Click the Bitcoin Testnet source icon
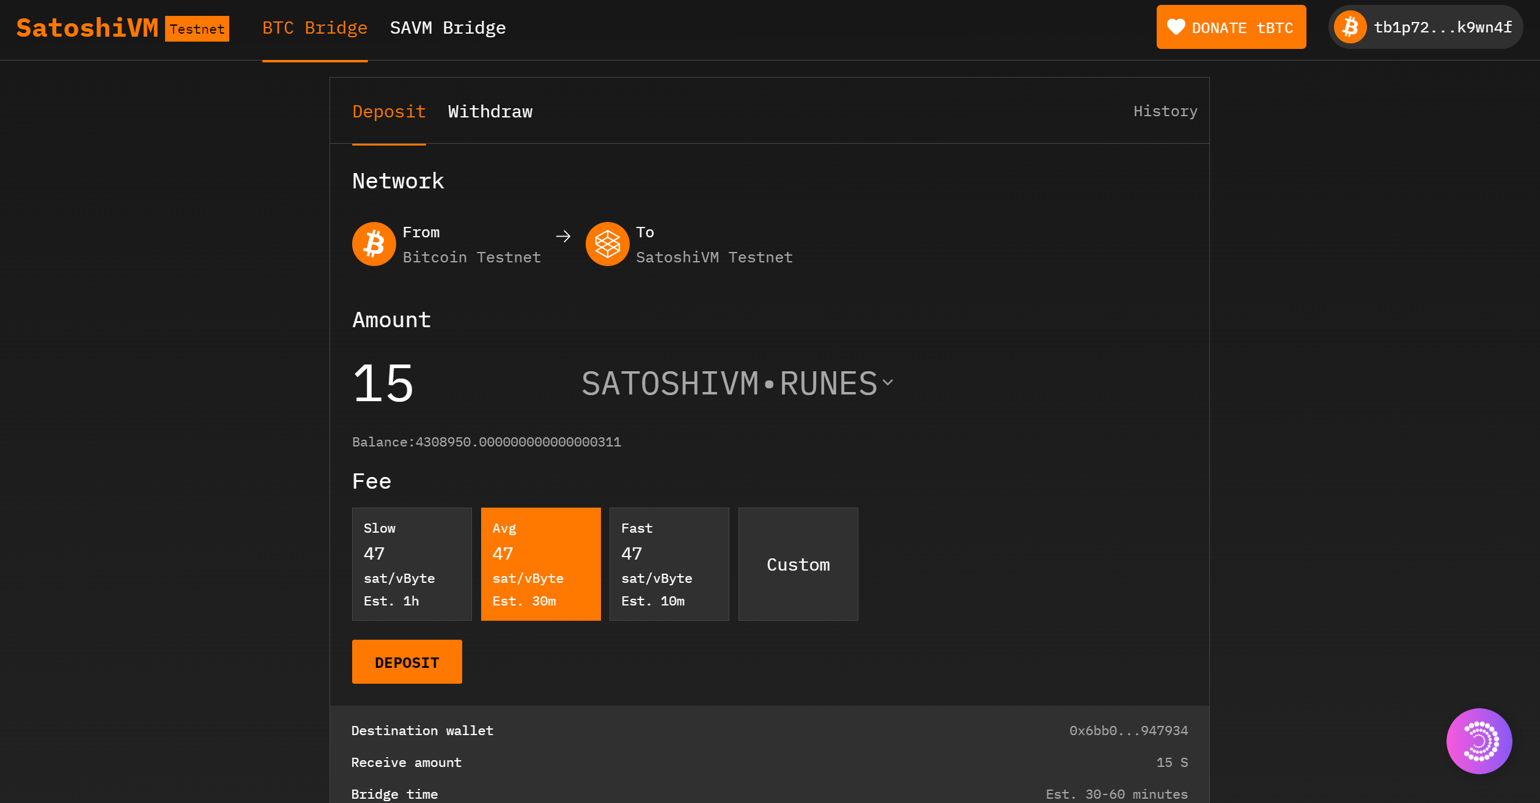This screenshot has height=803, width=1540. [x=374, y=244]
